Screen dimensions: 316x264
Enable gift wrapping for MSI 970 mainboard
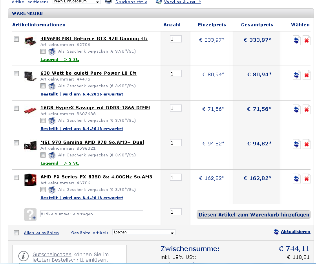point(43,155)
